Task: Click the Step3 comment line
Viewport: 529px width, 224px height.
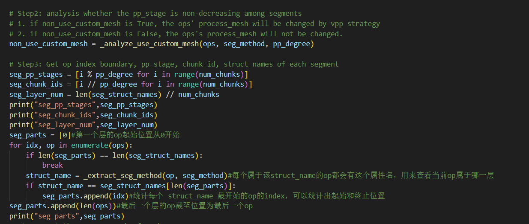Action: (x=173, y=64)
